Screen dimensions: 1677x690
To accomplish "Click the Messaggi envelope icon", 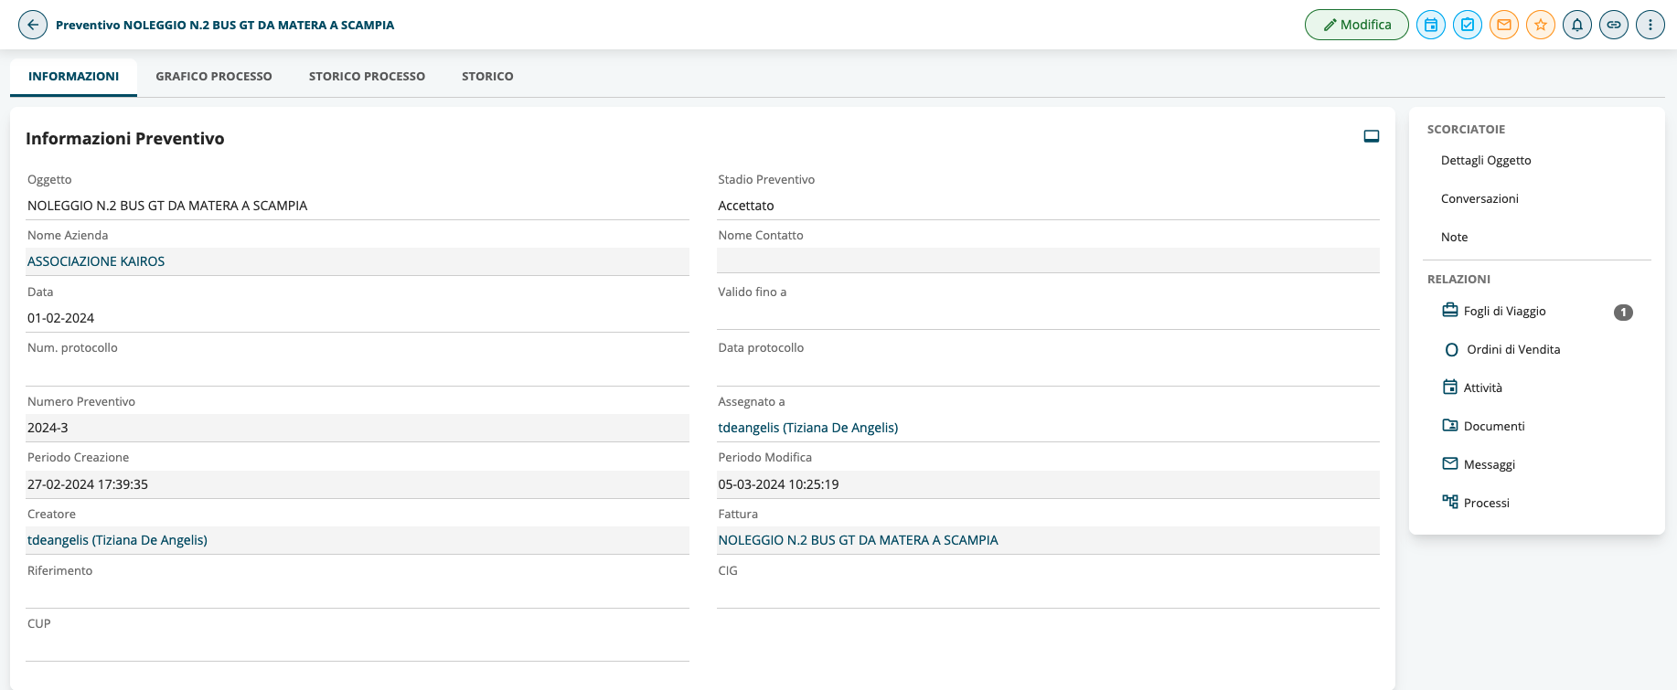I will (1450, 463).
